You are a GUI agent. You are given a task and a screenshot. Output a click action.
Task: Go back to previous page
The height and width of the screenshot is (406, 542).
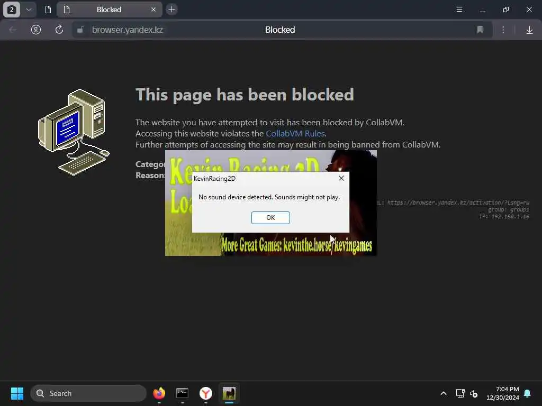[13, 30]
